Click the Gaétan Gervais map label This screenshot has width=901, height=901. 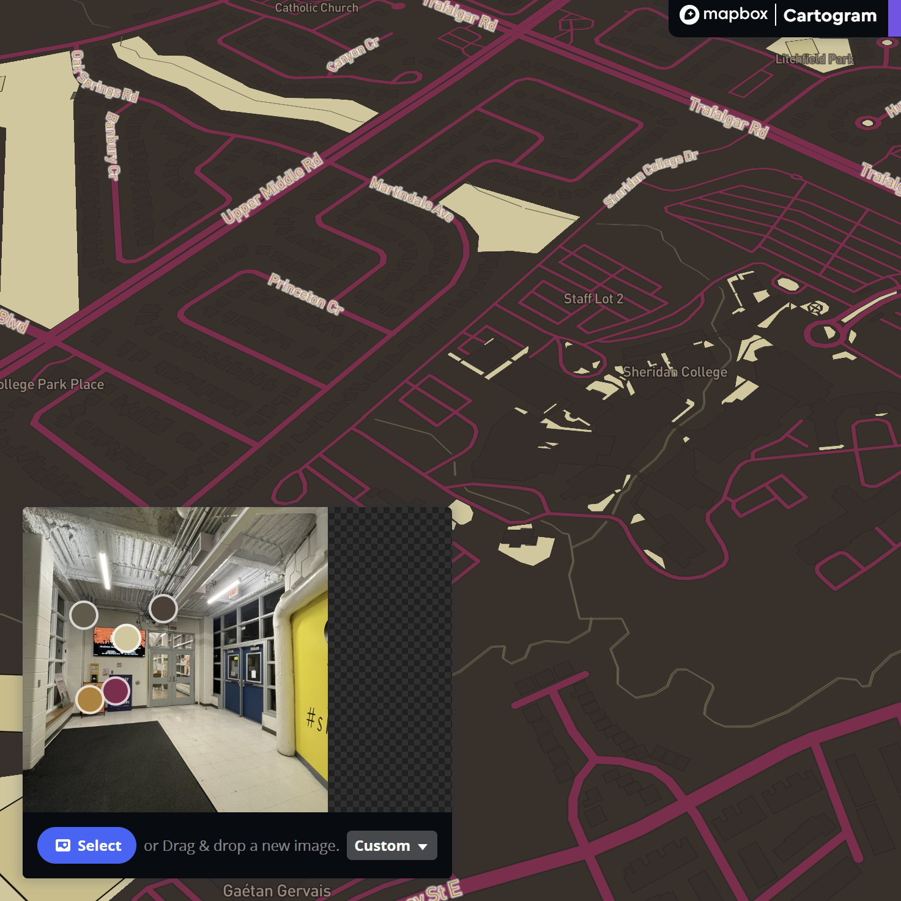[x=276, y=891]
